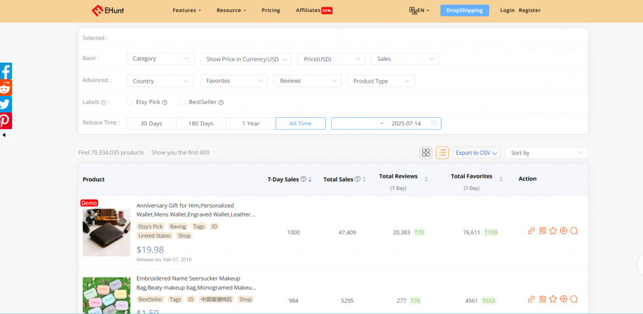Open details icon for Seersucker Makeup Bag

click(543, 299)
